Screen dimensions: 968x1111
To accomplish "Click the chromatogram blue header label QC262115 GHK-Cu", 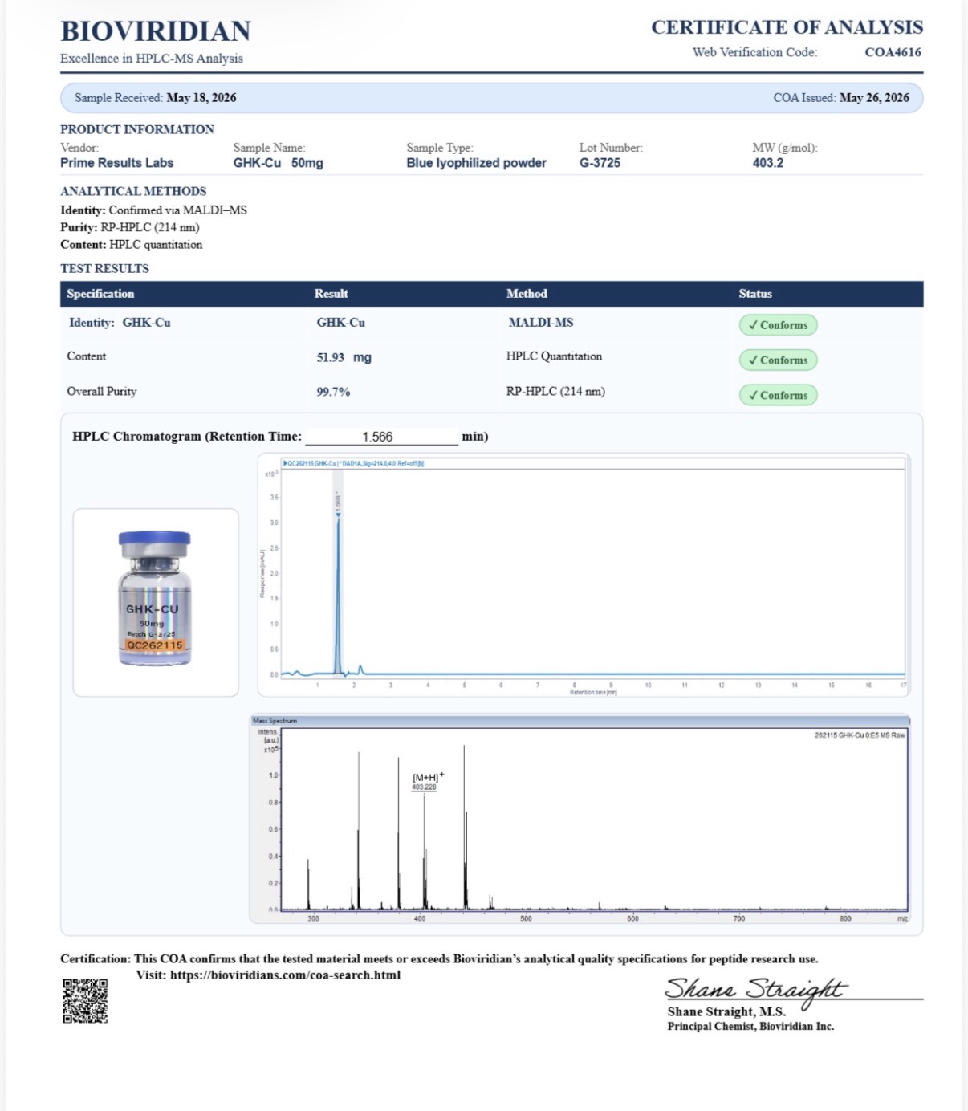I will (x=353, y=463).
